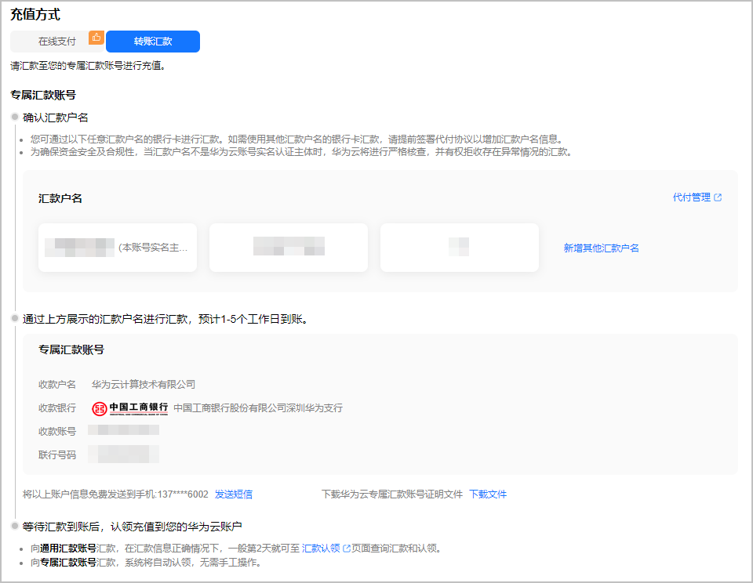753x583 pixels.
Task: Open the 代付管理 link
Action: pos(692,197)
